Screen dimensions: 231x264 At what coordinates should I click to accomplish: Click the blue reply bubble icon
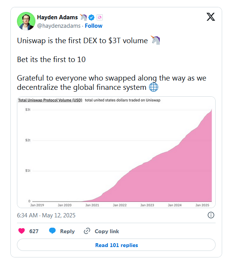(52, 231)
